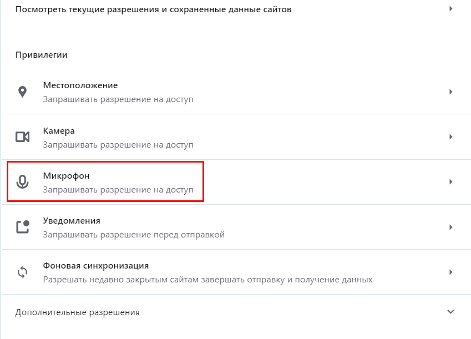Click the arrow on the Местоположение row

click(x=451, y=92)
